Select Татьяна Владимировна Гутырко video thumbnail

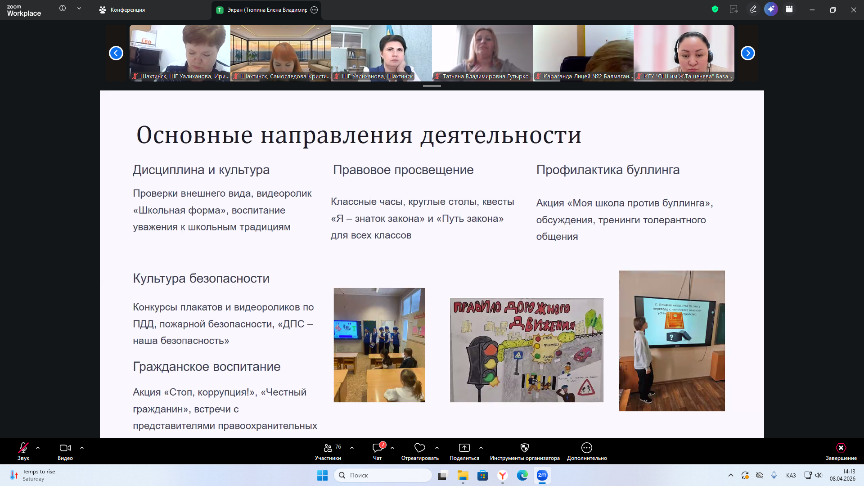[482, 53]
